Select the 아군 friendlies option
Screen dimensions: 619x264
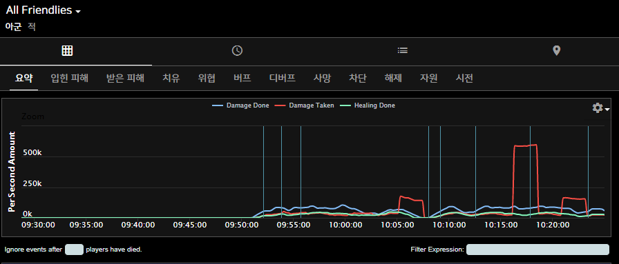click(13, 27)
